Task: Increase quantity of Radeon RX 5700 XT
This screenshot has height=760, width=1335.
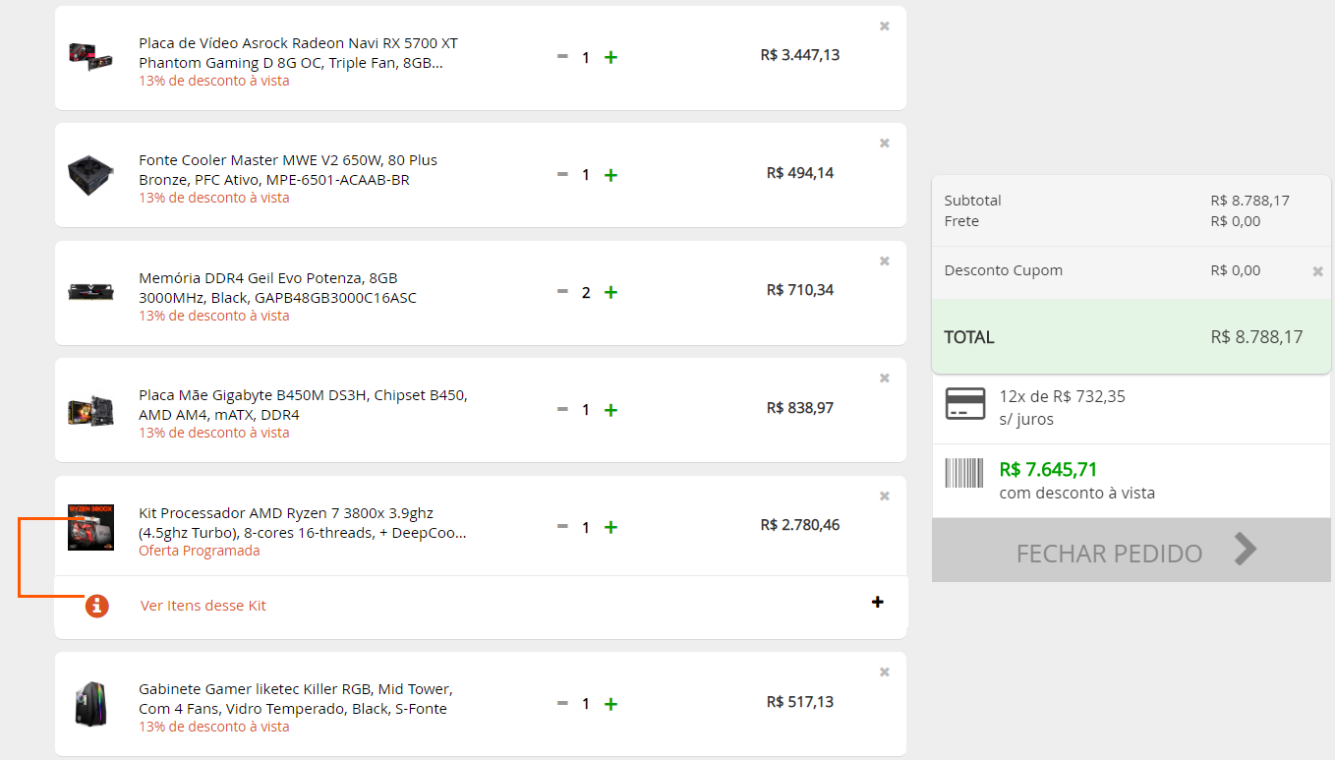Action: tap(610, 57)
